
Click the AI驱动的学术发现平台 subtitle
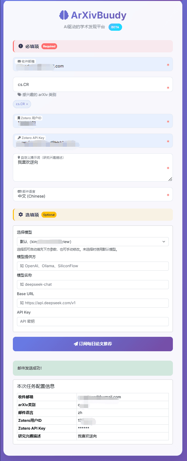[x=84, y=27]
